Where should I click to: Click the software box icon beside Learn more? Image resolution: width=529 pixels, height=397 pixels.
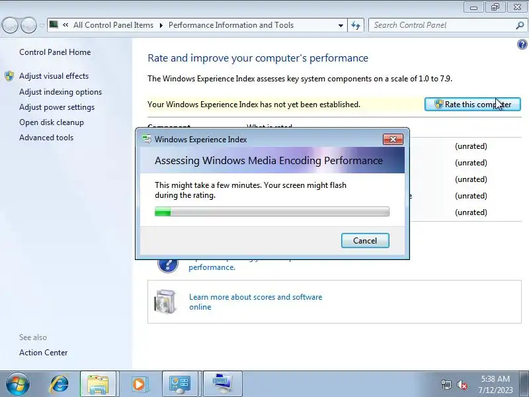click(x=165, y=302)
